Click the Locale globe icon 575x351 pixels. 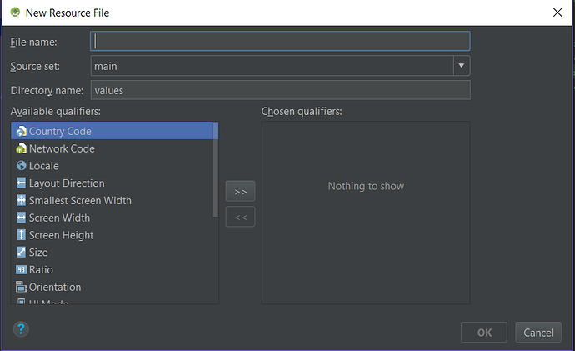coord(22,166)
